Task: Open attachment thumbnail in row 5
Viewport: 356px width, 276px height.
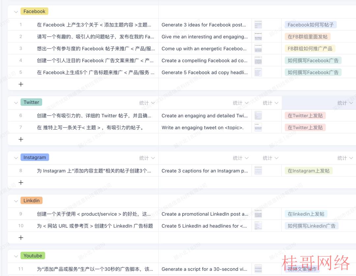Action: pyautogui.click(x=258, y=72)
